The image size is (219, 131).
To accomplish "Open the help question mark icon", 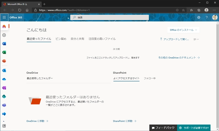I will (x=207, y=17).
